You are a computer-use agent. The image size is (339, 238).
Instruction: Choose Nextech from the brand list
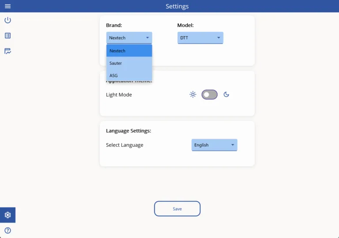pyautogui.click(x=129, y=51)
